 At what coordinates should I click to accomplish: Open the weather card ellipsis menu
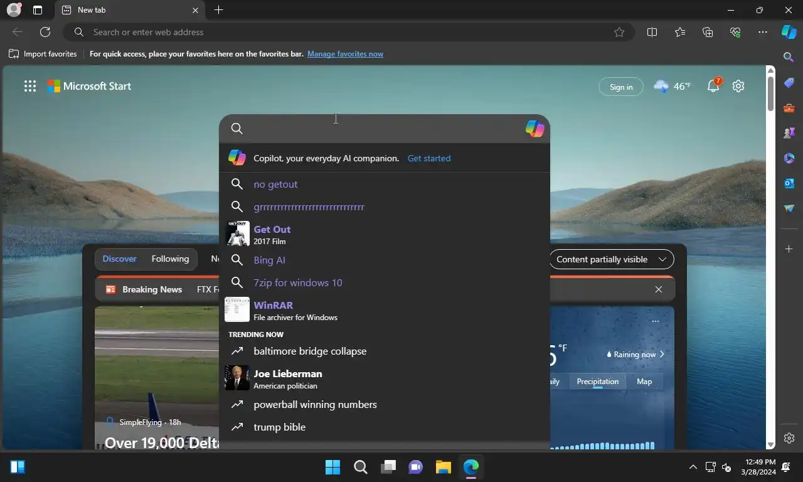point(655,321)
